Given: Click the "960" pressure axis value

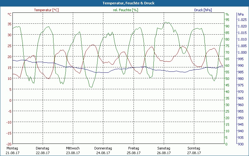Looking at the screenshot, I should (241, 105).
